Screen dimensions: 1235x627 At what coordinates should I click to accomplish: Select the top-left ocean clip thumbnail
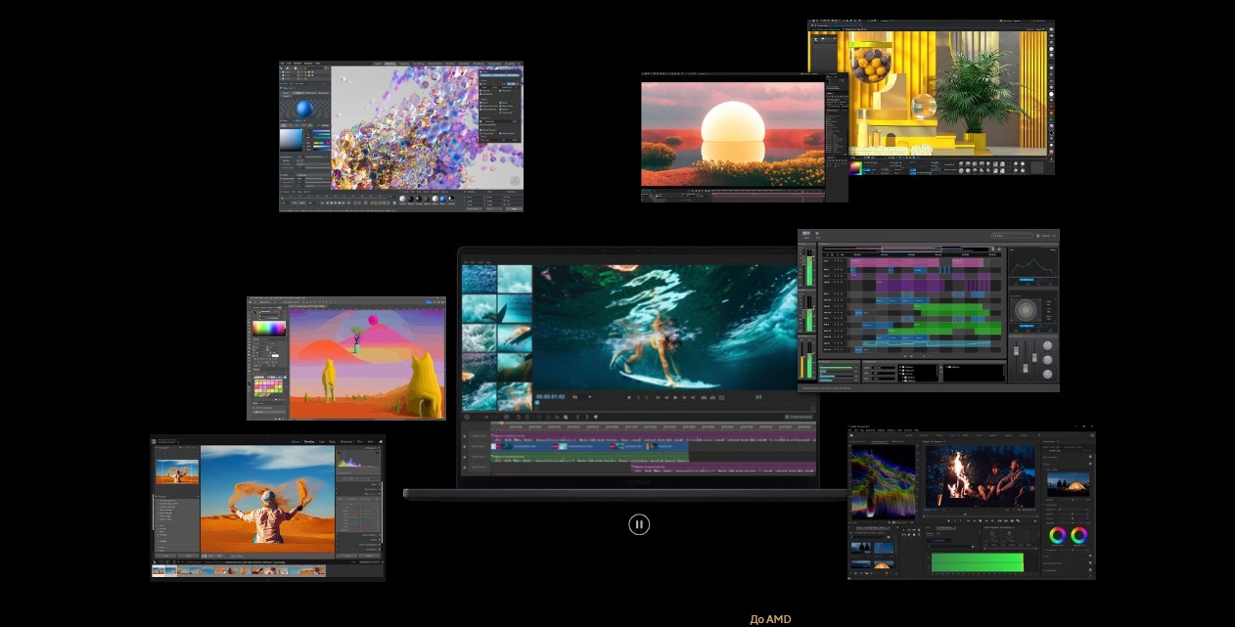[479, 280]
